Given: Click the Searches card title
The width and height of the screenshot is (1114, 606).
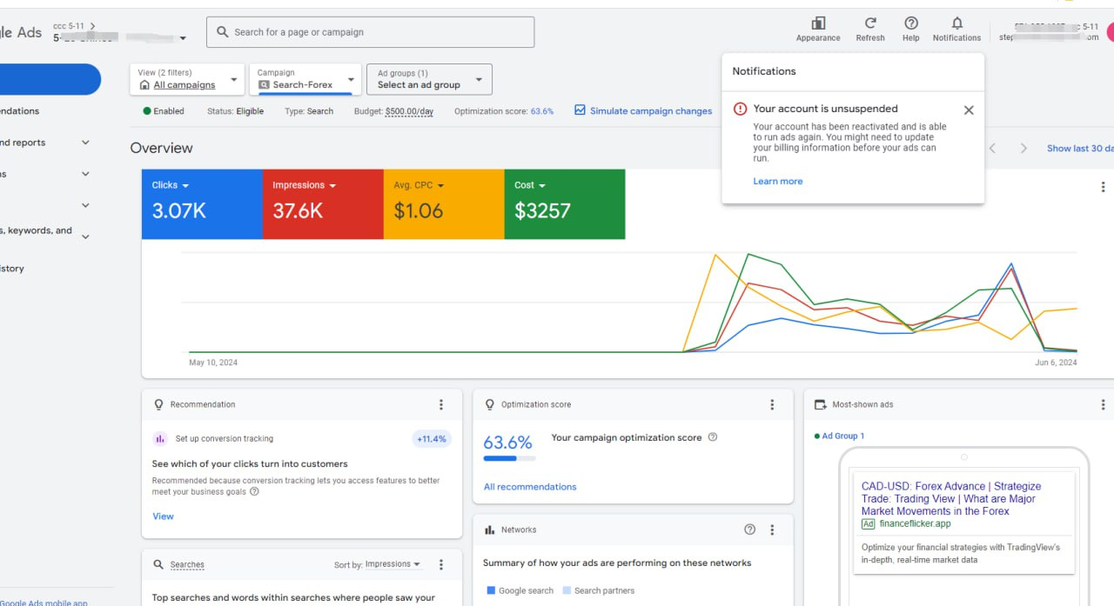Looking at the screenshot, I should click(187, 565).
